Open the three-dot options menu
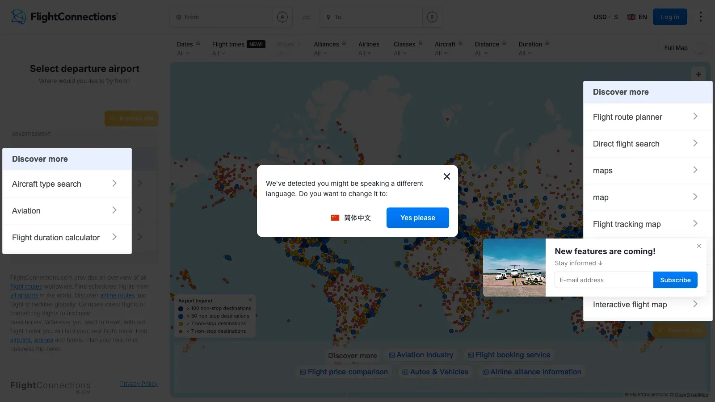Viewport: 715px width, 402px height. click(700, 17)
